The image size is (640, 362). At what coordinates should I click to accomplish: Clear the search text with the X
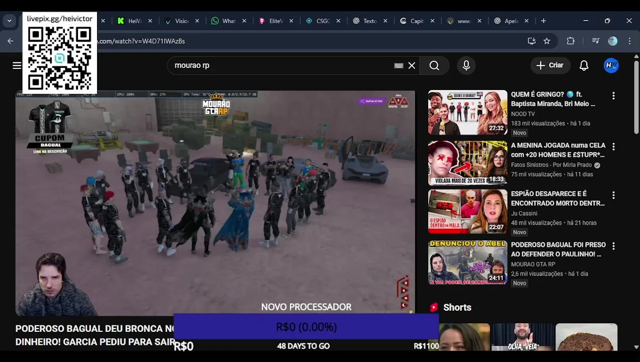point(412,65)
